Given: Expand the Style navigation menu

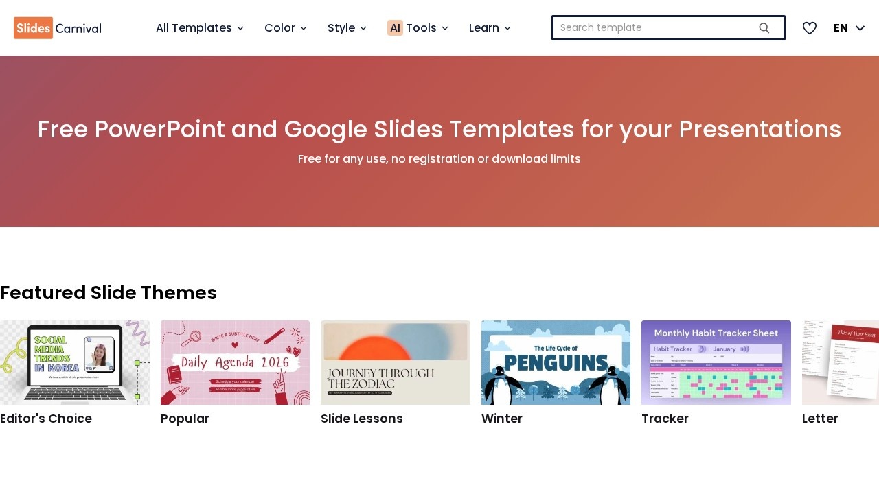Looking at the screenshot, I should (x=347, y=28).
